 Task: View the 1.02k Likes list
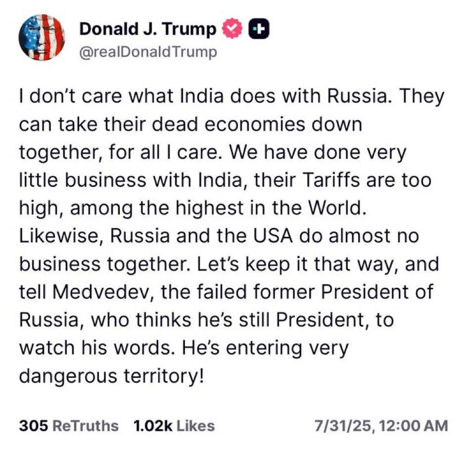pyautogui.click(x=174, y=425)
